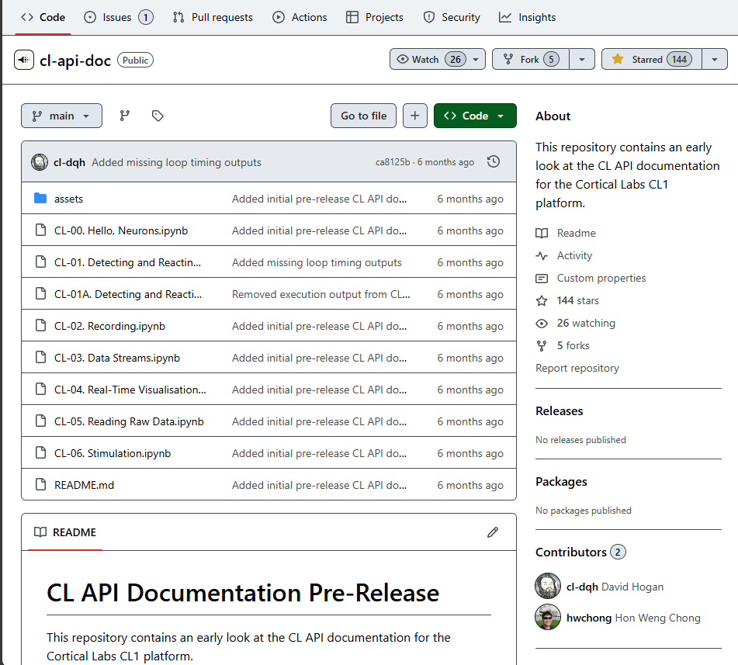The width and height of the screenshot is (738, 665).
Task: Open hwchong's contributor avatar
Action: pos(548,617)
